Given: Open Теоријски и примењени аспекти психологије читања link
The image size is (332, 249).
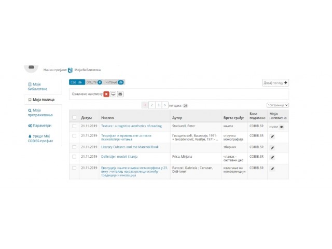Looking at the screenshot, I should click(126, 137).
